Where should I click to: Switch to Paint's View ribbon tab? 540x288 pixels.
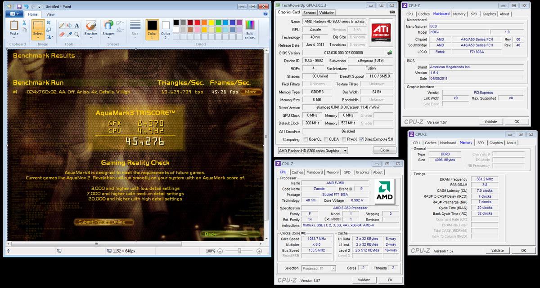point(50,14)
